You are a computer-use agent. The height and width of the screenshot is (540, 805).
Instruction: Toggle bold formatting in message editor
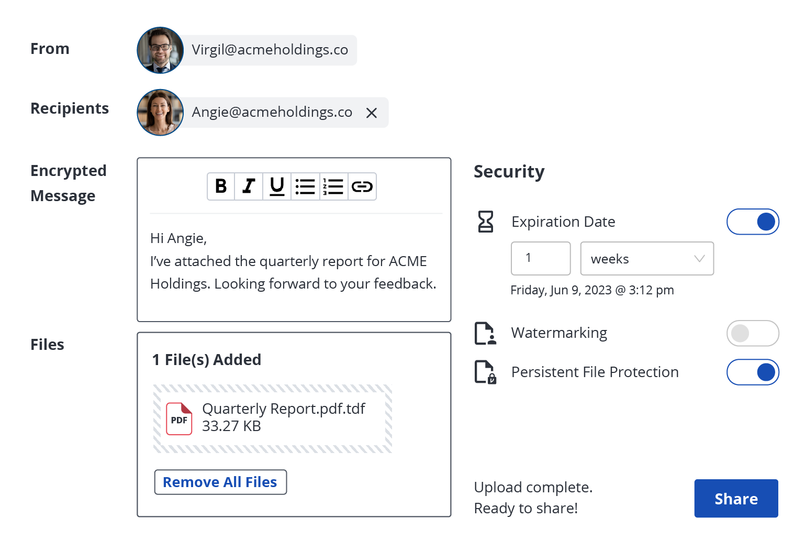221,186
